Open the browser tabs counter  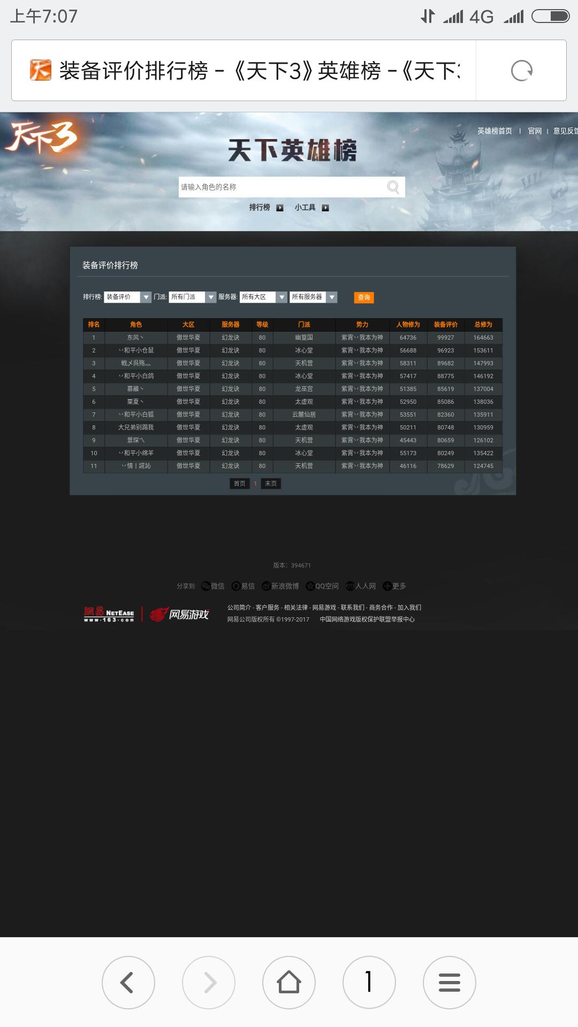click(x=369, y=982)
